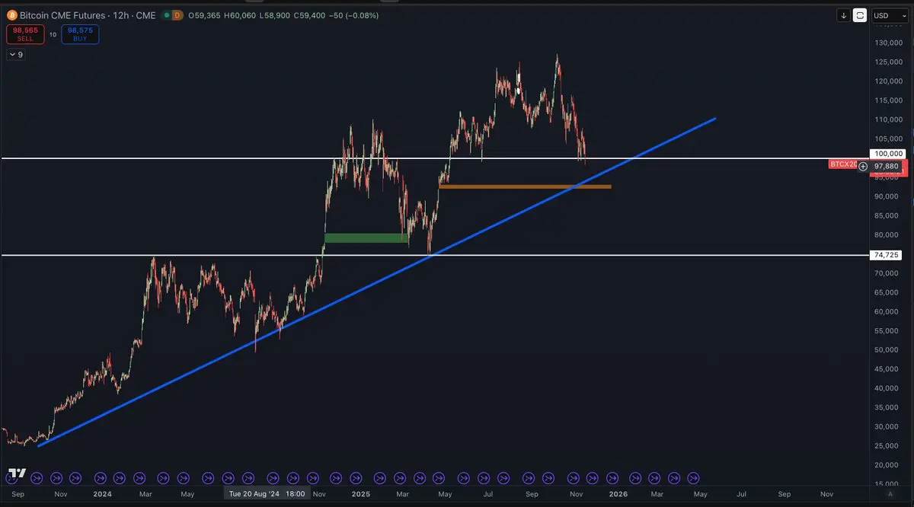This screenshot has height=507, width=914.
Task: Click the 97,880 current price label
Action: coord(887,166)
